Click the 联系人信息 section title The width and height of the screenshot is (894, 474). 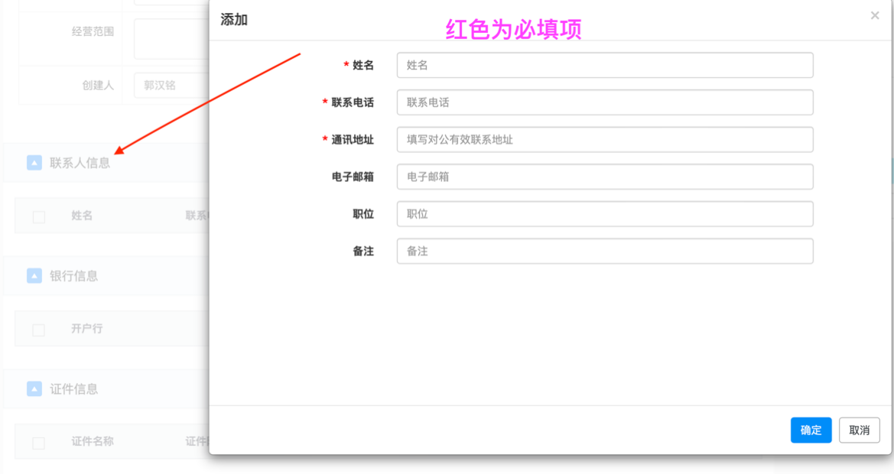click(80, 163)
